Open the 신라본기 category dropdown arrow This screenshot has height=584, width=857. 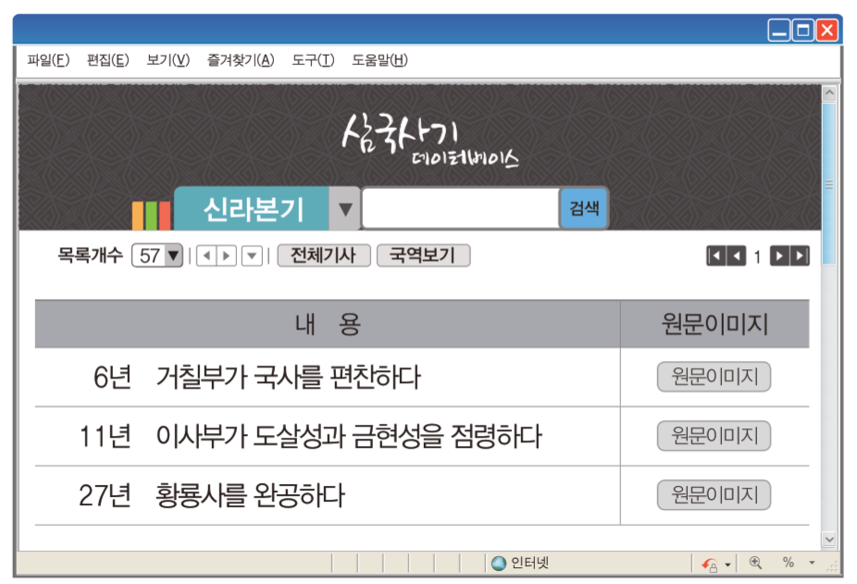coord(345,207)
